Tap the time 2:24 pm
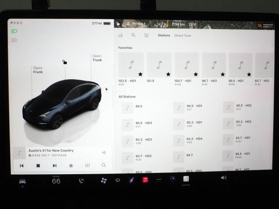 (178, 24)
